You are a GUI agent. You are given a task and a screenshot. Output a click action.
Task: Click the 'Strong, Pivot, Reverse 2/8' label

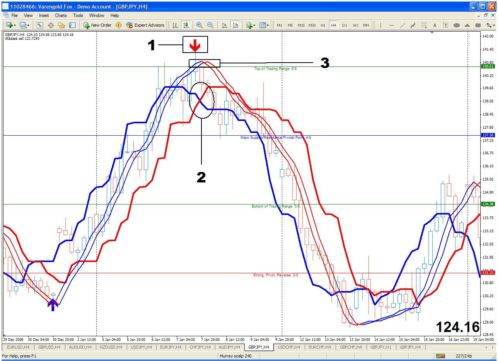tap(276, 275)
